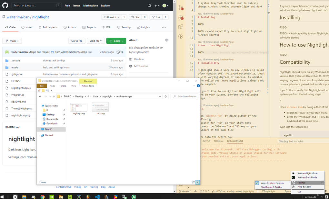Open GitHub home via Octocat logo

pos(5,5)
